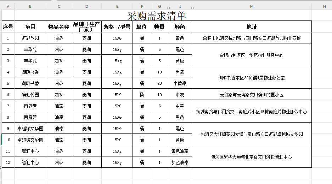Select the 云谷路与云南路交口 address cell

252,95
